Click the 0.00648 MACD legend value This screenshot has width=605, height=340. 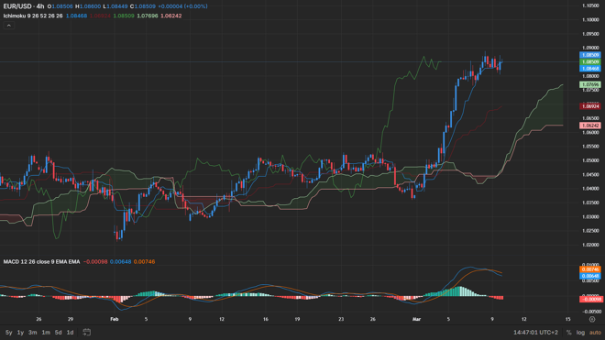click(x=120, y=262)
